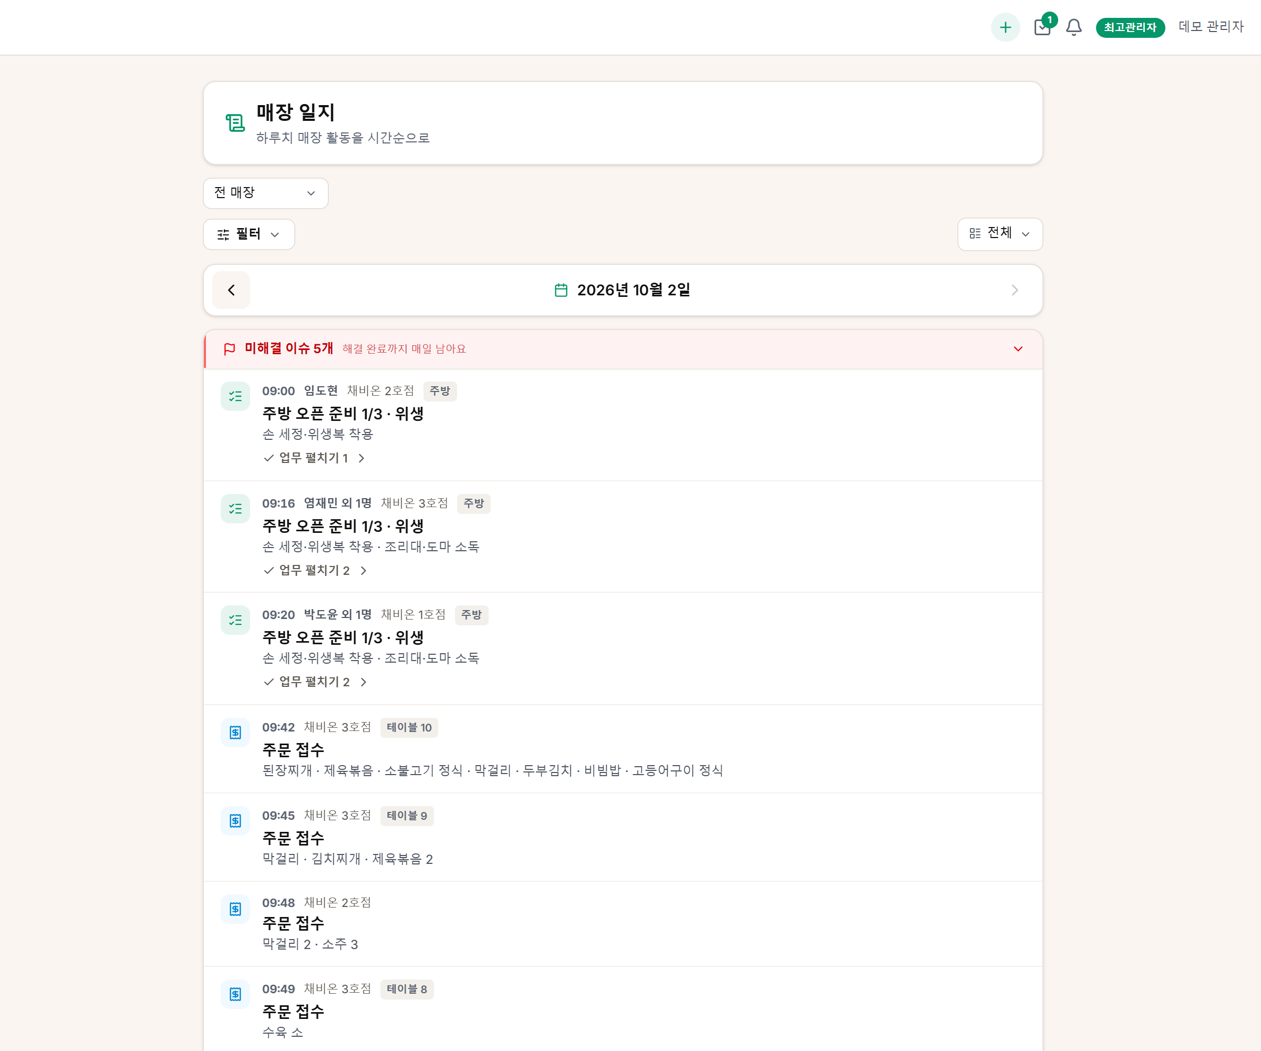The image size is (1261, 1051).
Task: Click 주방 tag on 09:16 entry
Action: pyautogui.click(x=474, y=503)
